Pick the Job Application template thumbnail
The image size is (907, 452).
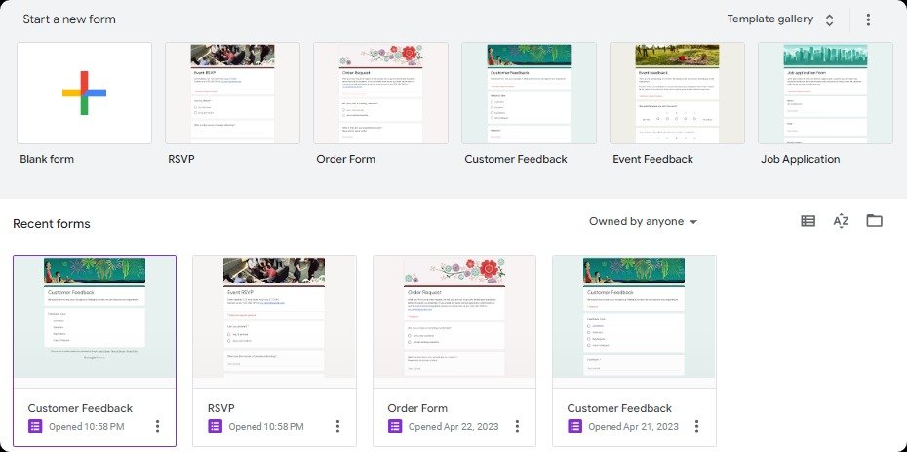[825, 94]
